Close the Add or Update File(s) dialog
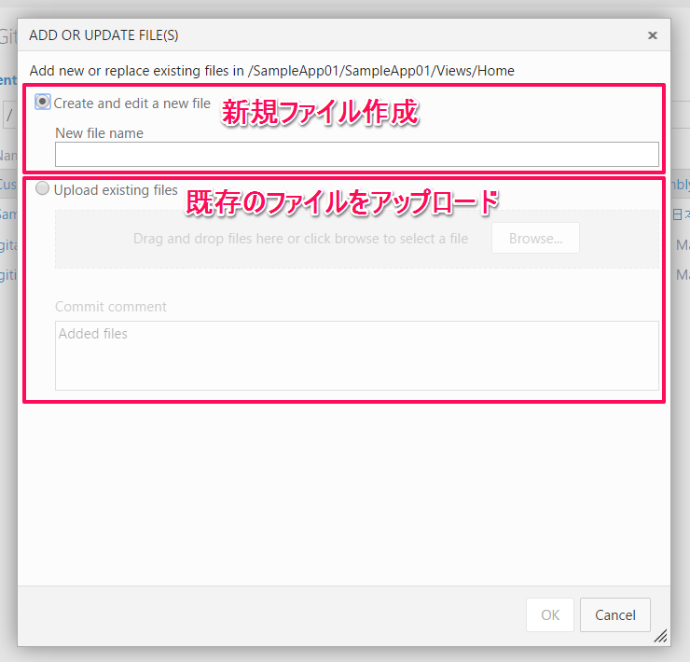690x662 pixels. 652,35
